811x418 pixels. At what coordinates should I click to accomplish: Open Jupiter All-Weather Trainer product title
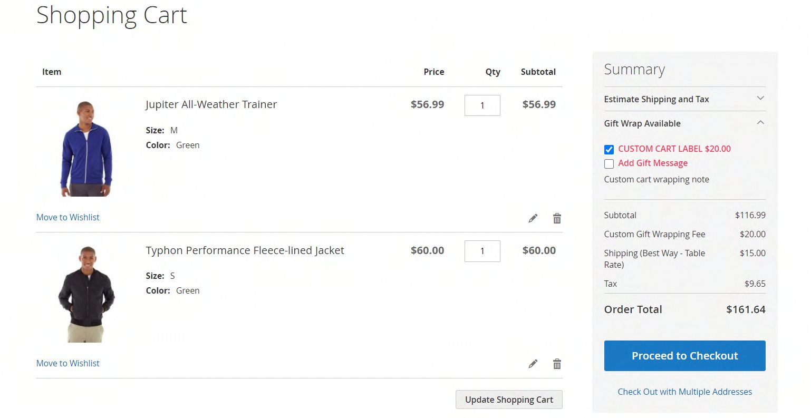(211, 104)
